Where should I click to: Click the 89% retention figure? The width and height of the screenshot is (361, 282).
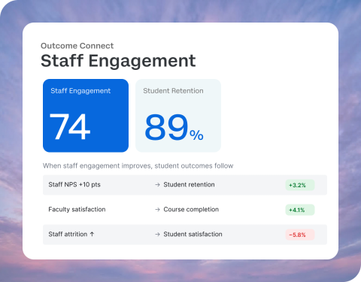(x=174, y=127)
